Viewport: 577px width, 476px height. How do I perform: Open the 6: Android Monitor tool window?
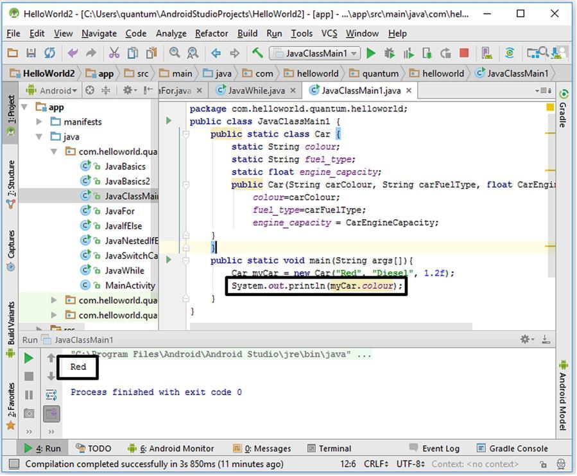point(171,448)
